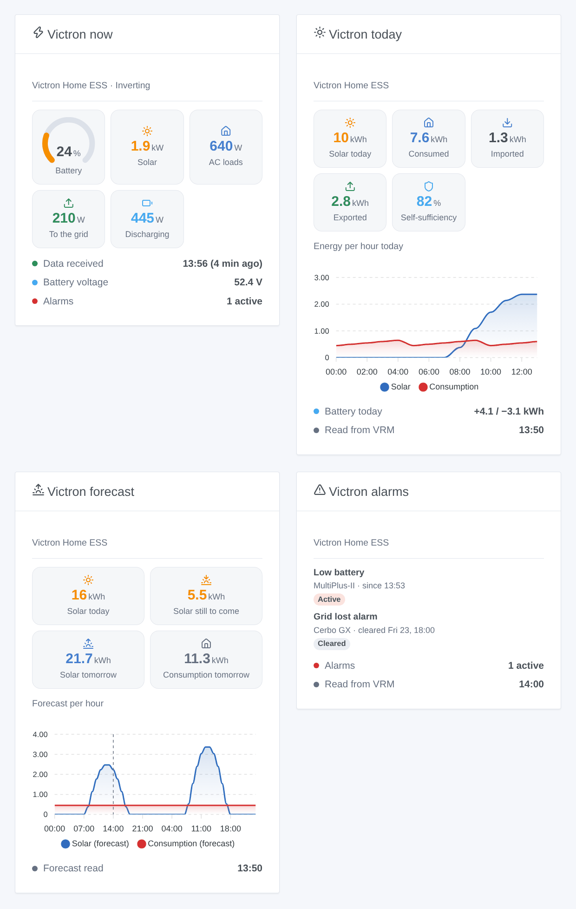This screenshot has height=909, width=576.
Task: Click the sunrise icon above Solar tomorrow
Action: point(88,644)
